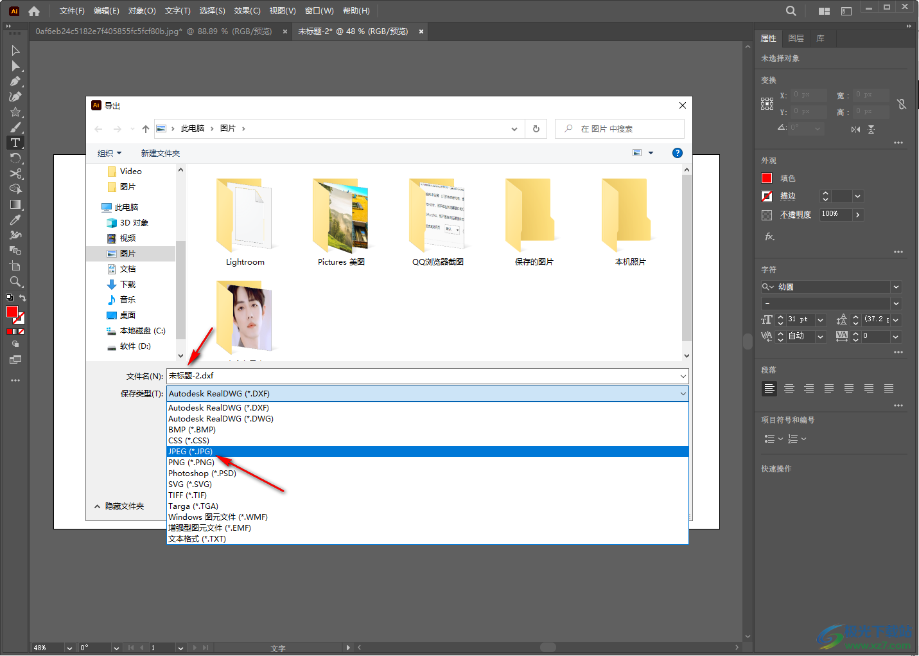Click the 新建文件夹 button
Screen dimensions: 919x656
[160, 154]
